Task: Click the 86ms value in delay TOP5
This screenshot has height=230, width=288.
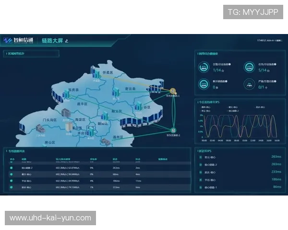Action: coord(277,187)
